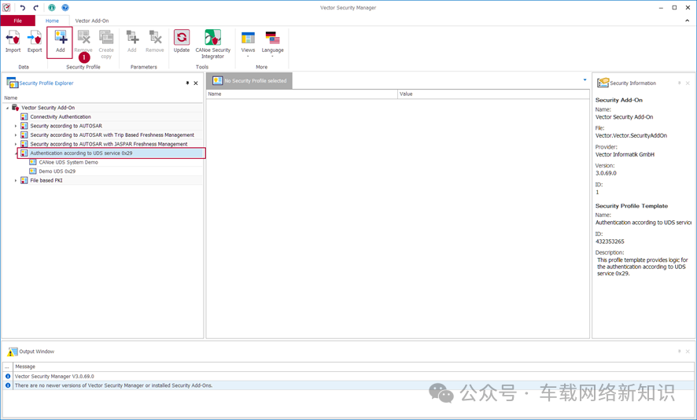The height and width of the screenshot is (420, 697).
Task: Close the Security Information panel
Action: pyautogui.click(x=688, y=83)
